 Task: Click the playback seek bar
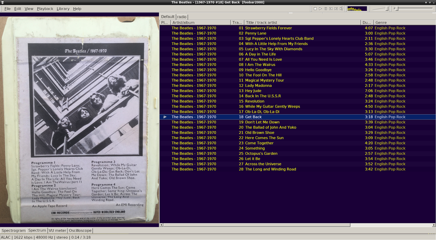pyautogui.click(x=414, y=9)
